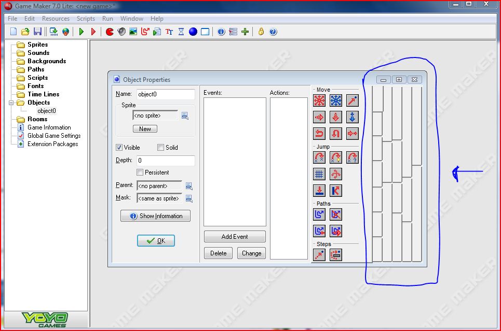The height and width of the screenshot is (331, 501).
Task: Select the Reverse Horizontal direction action
Action: (x=320, y=134)
